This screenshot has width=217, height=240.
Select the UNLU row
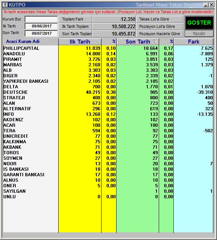tap(108, 197)
